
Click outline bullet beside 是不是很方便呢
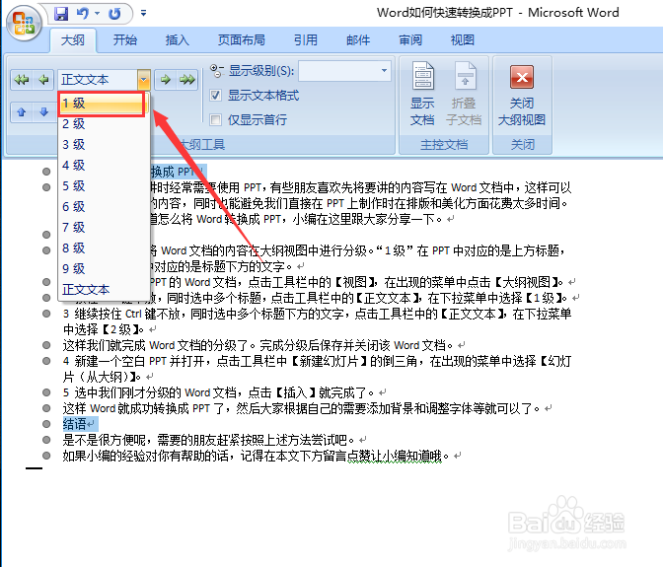46,440
